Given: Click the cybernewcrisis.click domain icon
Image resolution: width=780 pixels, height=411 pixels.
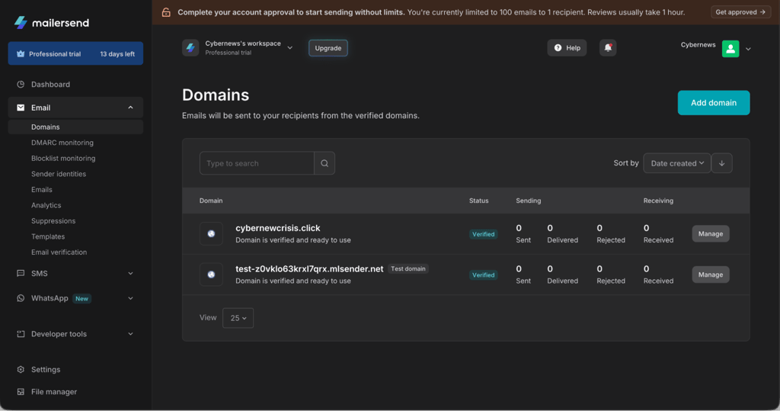Looking at the screenshot, I should pyautogui.click(x=212, y=233).
